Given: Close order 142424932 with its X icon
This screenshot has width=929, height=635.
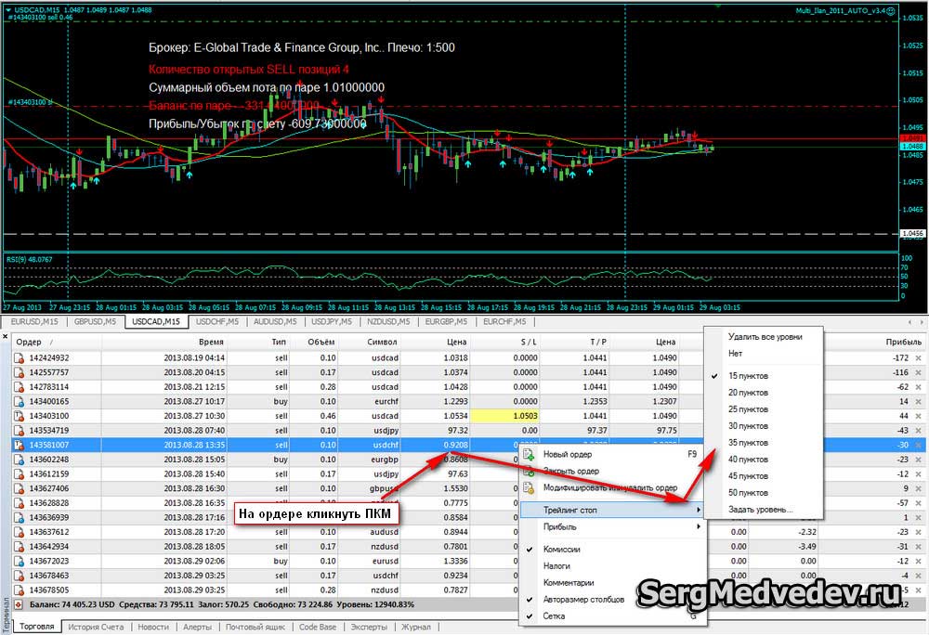Looking at the screenshot, I should [x=918, y=357].
